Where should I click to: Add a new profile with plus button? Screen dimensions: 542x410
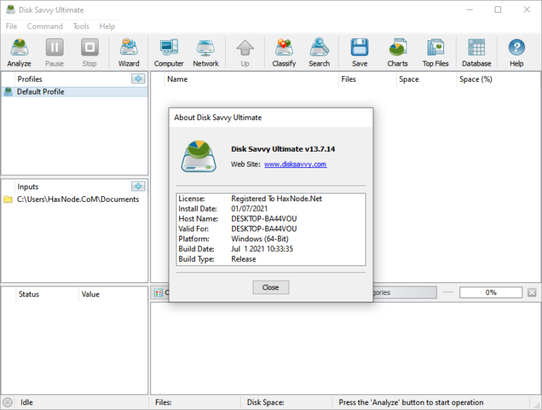tap(138, 79)
